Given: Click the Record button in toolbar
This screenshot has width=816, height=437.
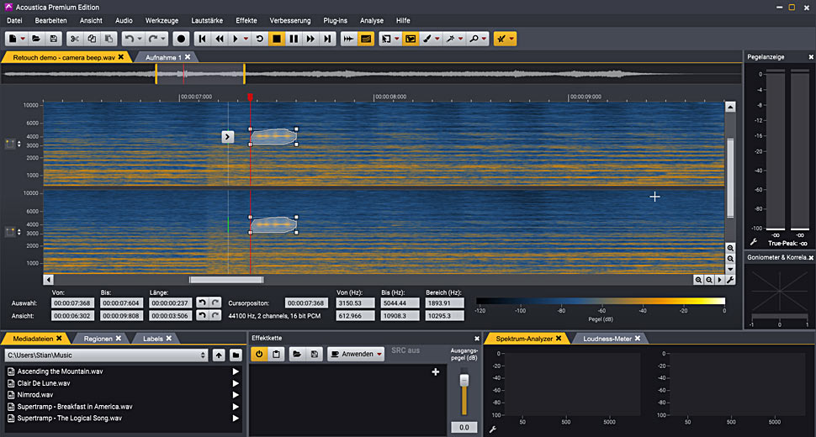Looking at the screenshot, I should tap(181, 39).
